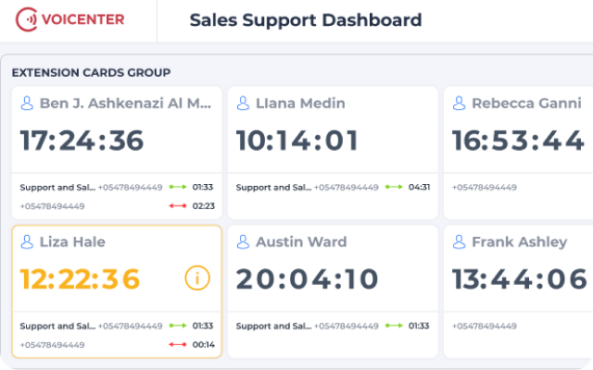This screenshot has height=370, width=593.
Task: Select the name Liza Hale
Action: [x=72, y=242]
